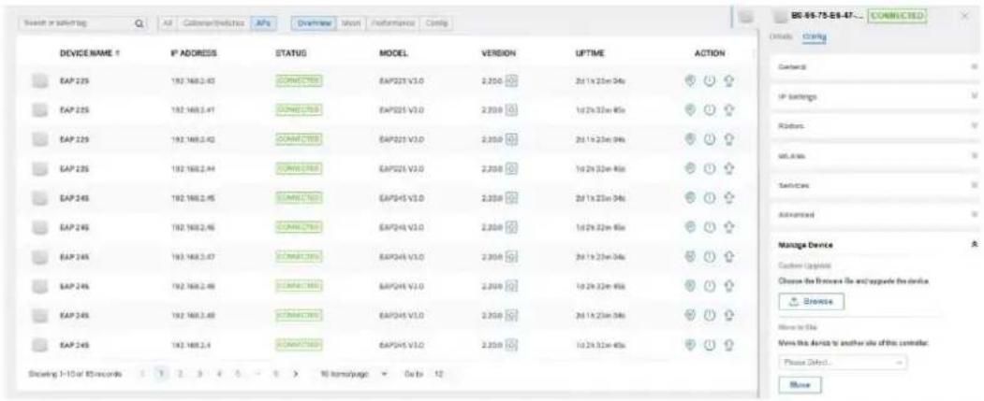Reboot the AP at 192.168.2.41
The image size is (984, 401).
711,108
